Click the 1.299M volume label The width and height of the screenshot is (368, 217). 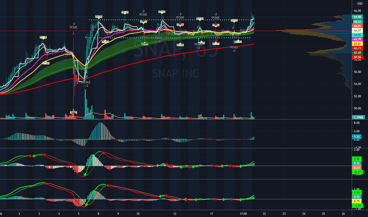[x=358, y=117]
